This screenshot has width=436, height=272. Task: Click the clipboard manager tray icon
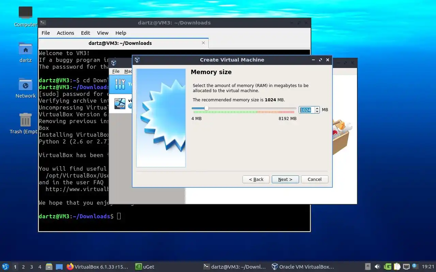397,267
